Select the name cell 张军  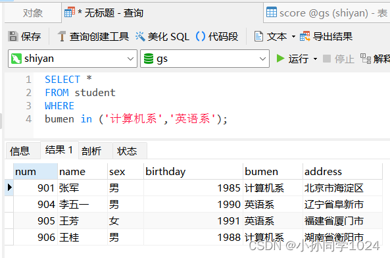[83, 188]
